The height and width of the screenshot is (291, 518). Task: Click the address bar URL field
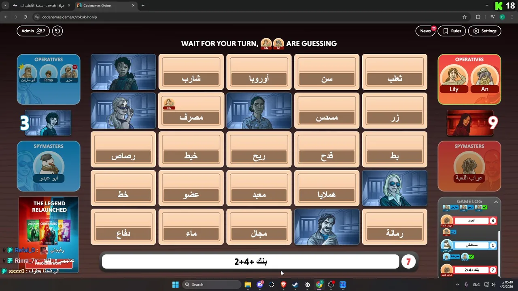coord(251,17)
